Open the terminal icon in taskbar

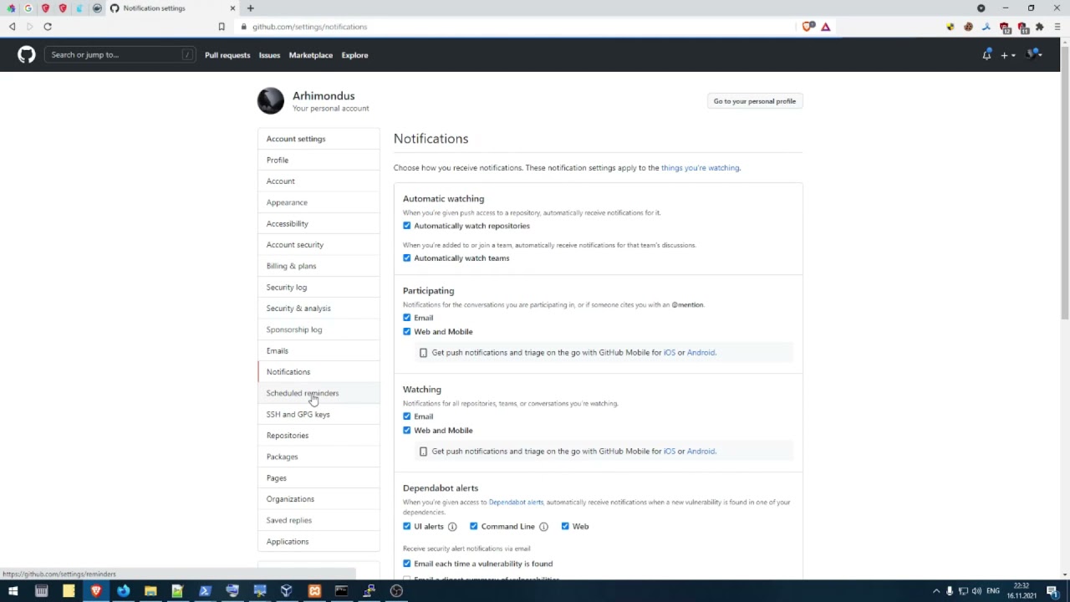click(x=341, y=592)
